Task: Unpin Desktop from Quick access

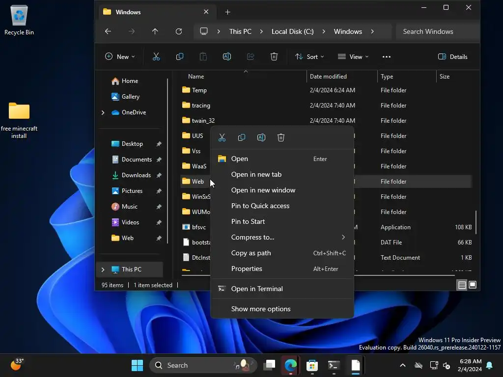Action: click(x=159, y=144)
